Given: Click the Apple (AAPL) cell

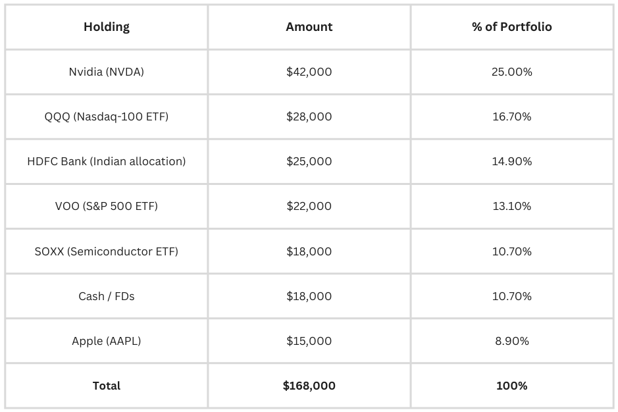Looking at the screenshot, I should pyautogui.click(x=107, y=341).
